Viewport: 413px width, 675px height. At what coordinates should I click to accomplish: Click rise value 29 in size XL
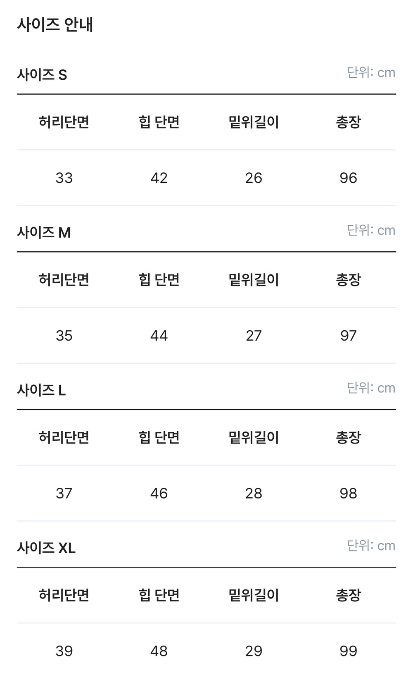[x=254, y=651]
